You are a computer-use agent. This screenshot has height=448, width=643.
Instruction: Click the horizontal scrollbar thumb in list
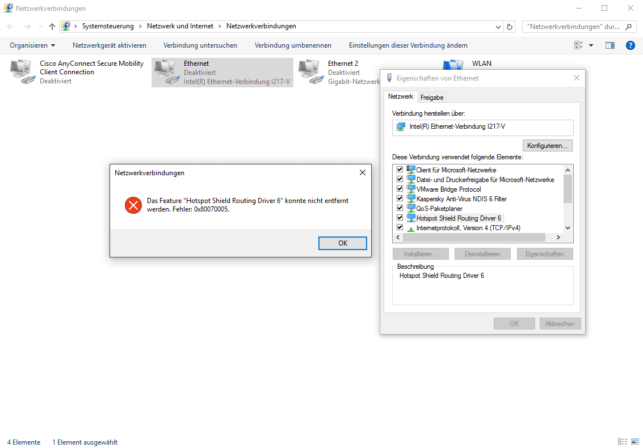(474, 237)
